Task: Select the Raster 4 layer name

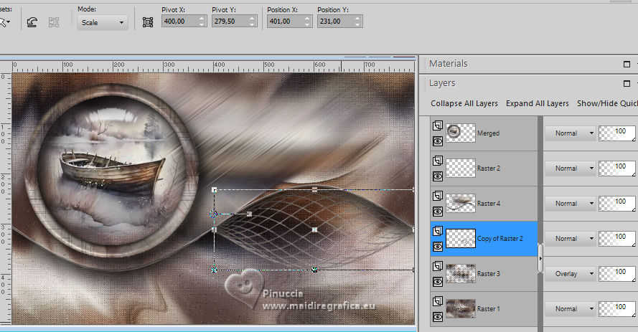Action: pyautogui.click(x=489, y=204)
